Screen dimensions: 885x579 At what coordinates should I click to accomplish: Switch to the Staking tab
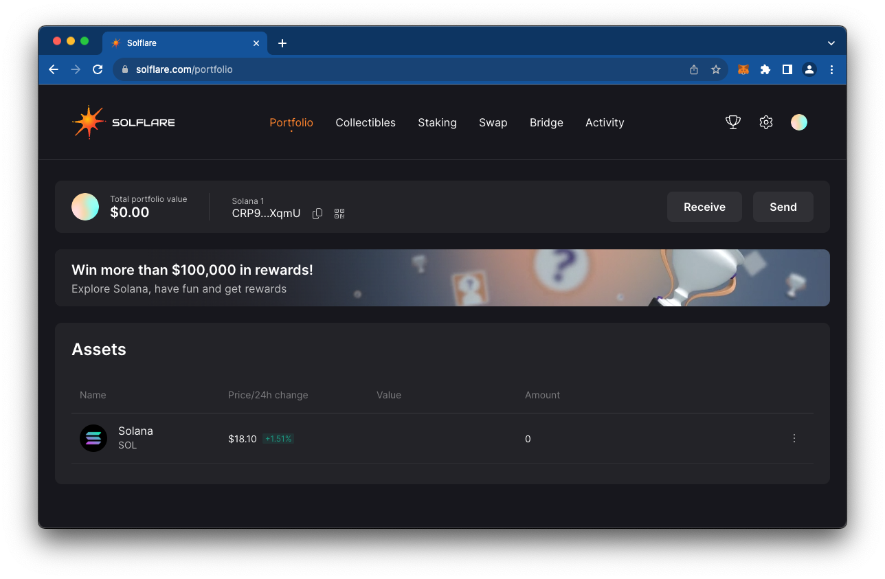(437, 122)
